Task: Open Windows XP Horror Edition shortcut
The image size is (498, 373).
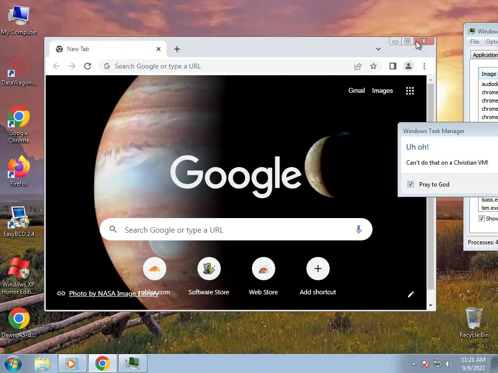Action: tap(19, 276)
